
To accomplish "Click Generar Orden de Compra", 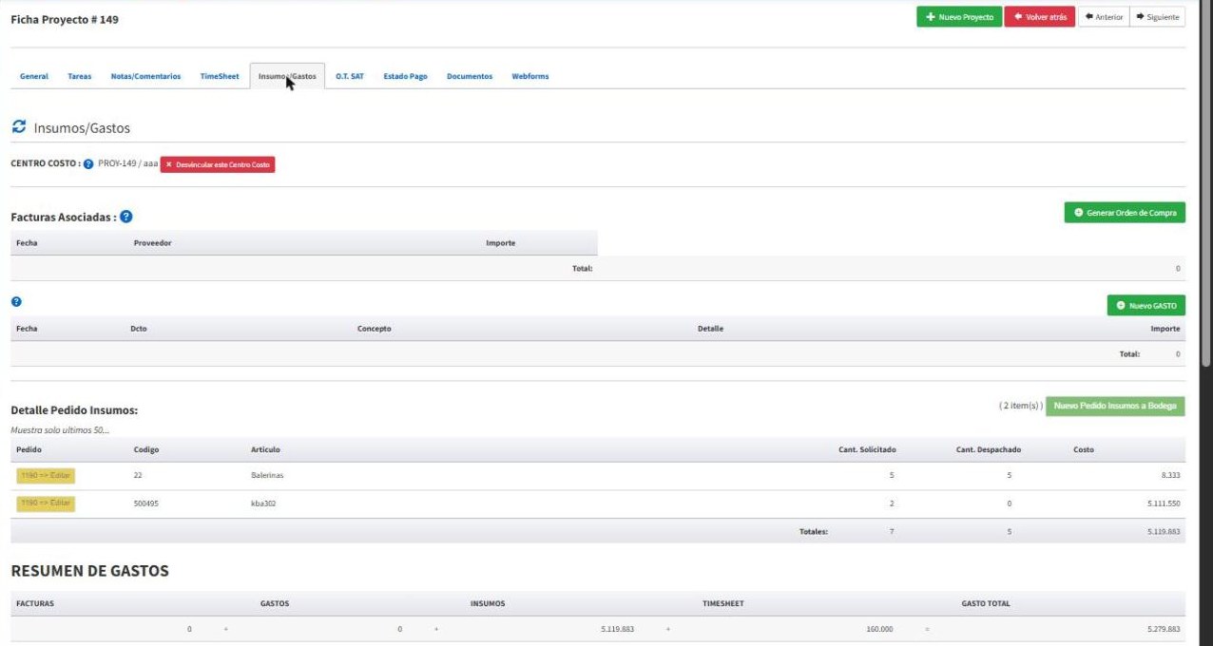I will pyautogui.click(x=1125, y=213).
